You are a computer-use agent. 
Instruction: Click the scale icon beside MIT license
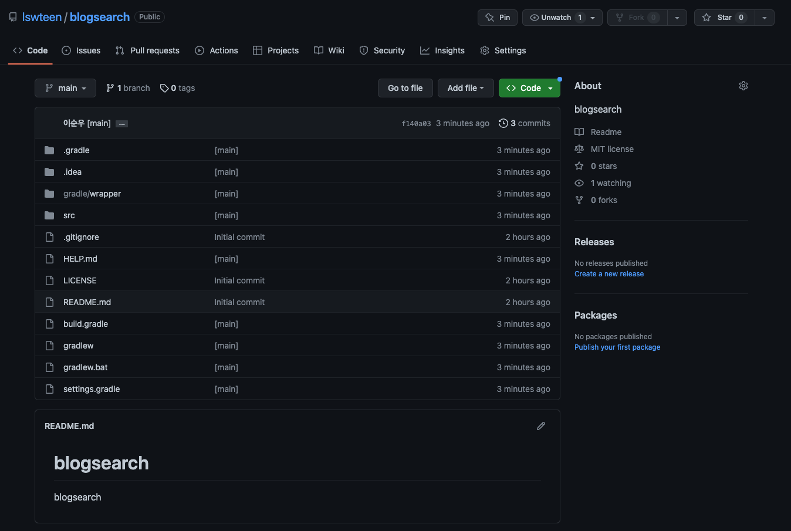click(579, 149)
